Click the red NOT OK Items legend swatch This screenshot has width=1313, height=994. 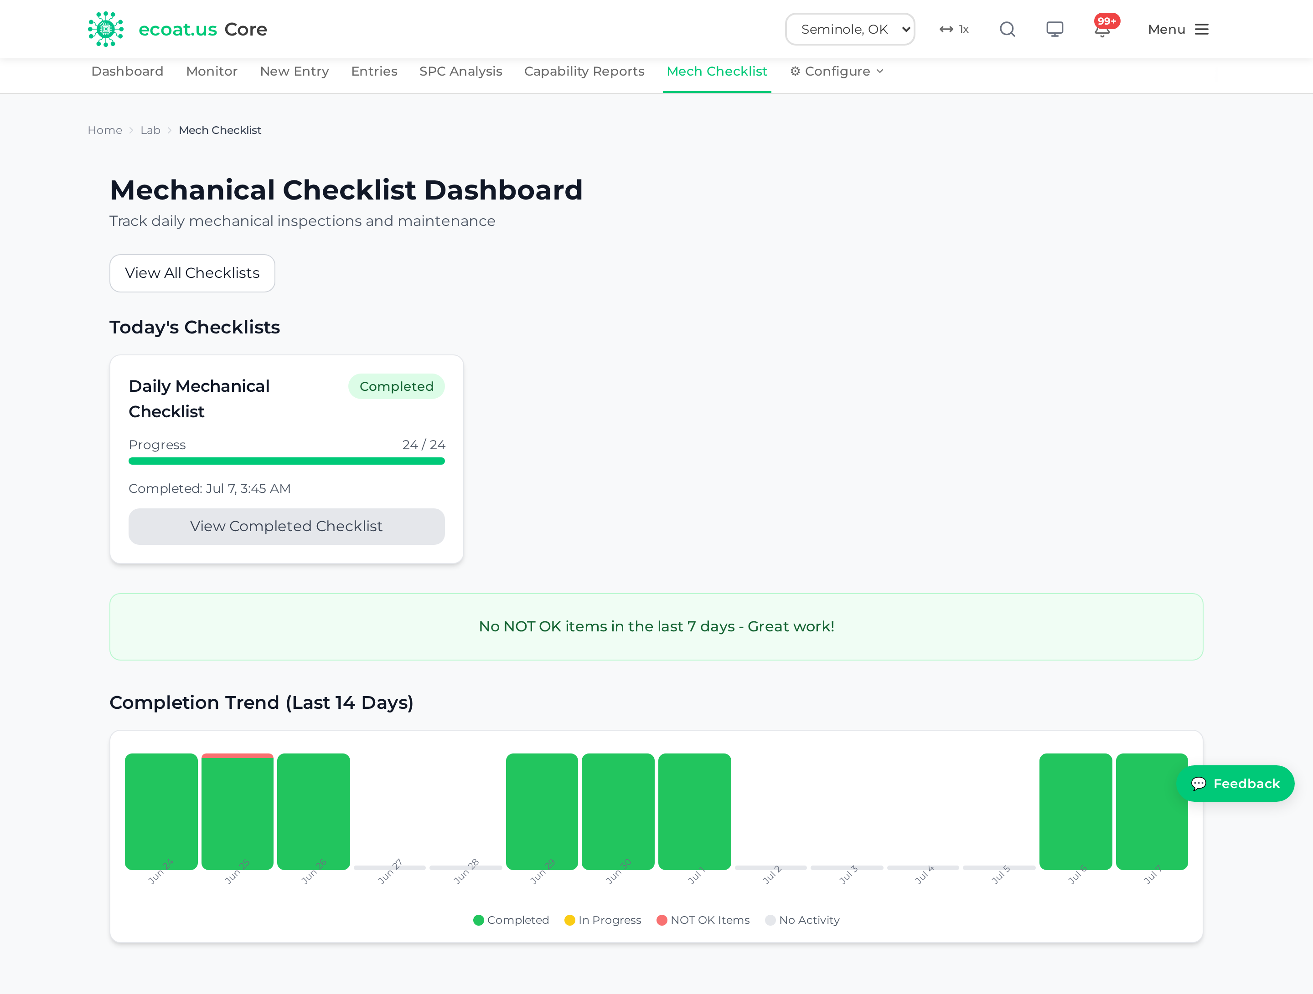tap(662, 920)
